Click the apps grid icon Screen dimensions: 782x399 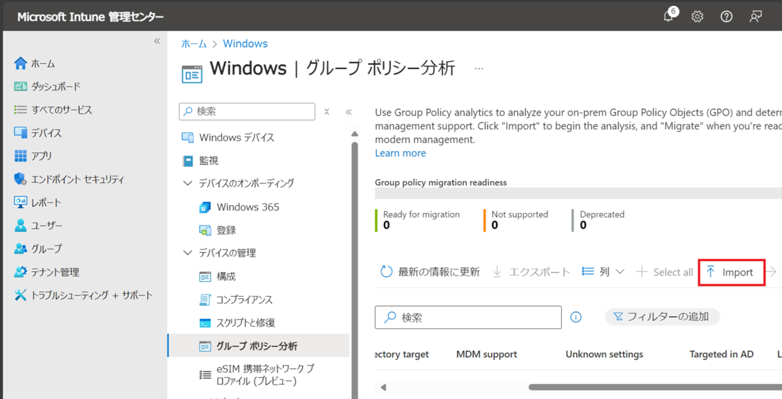point(21,156)
